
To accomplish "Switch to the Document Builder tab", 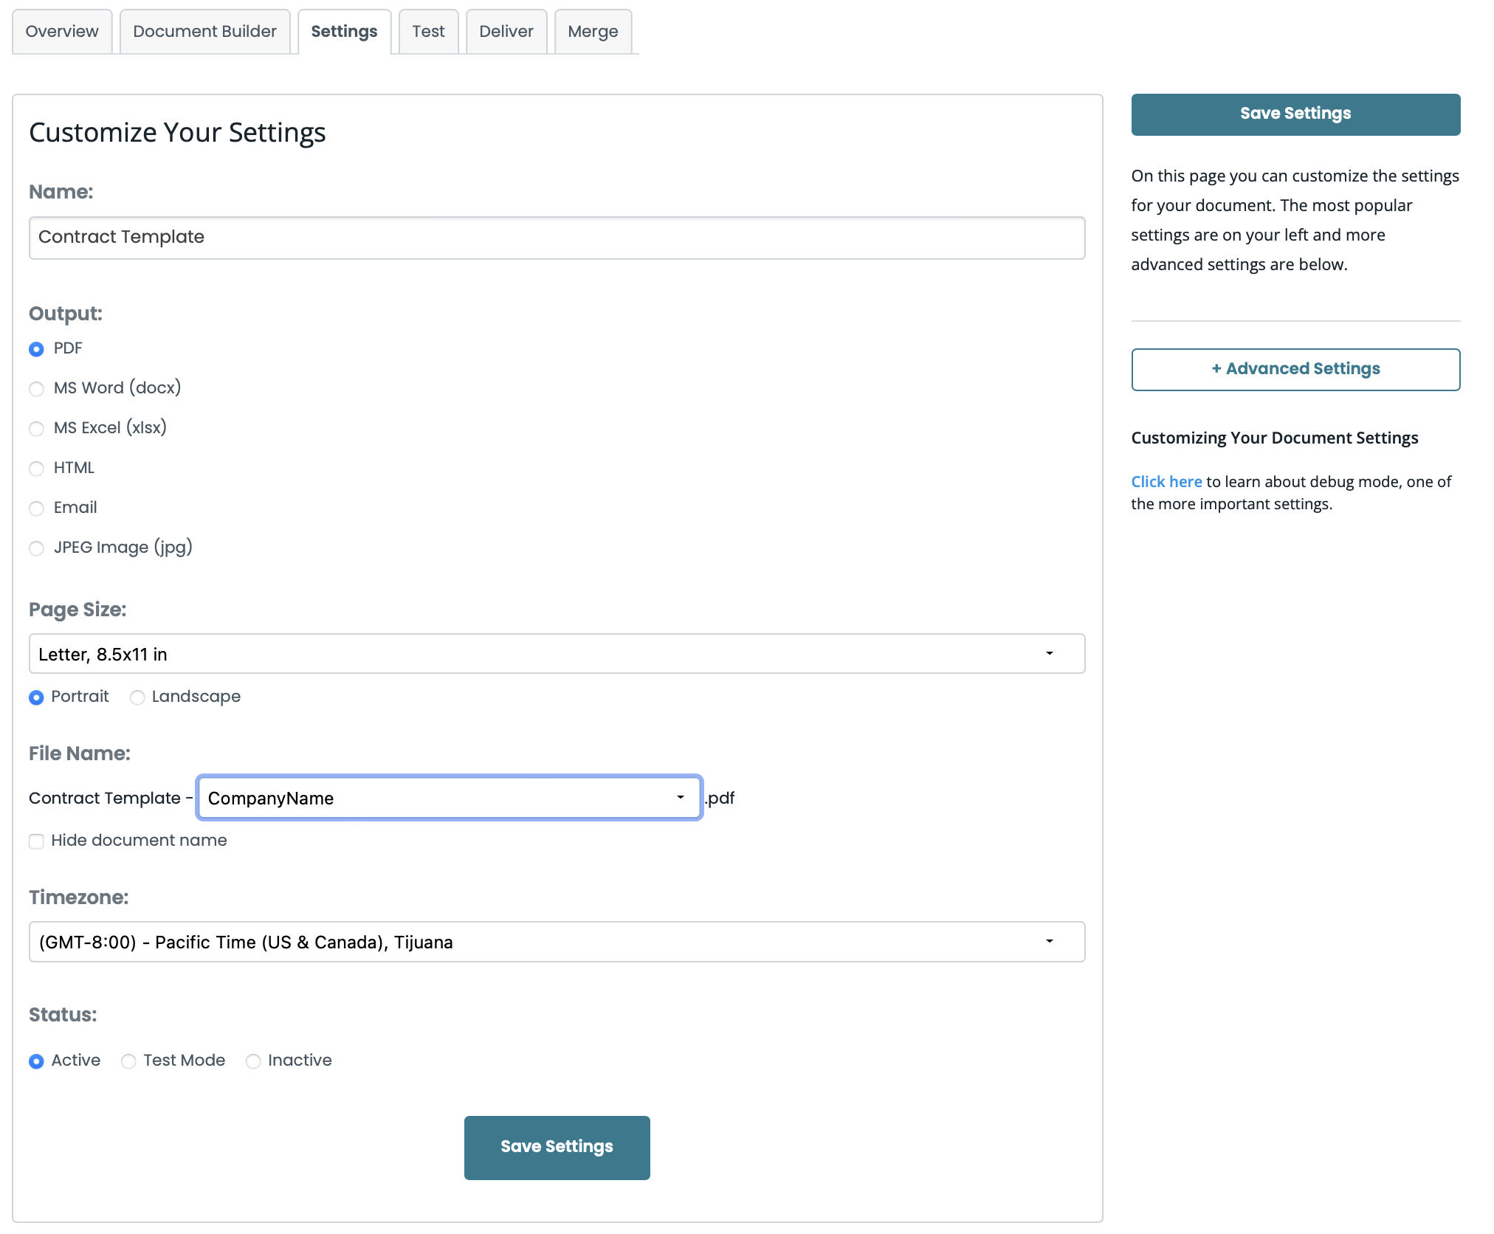I will (x=204, y=32).
